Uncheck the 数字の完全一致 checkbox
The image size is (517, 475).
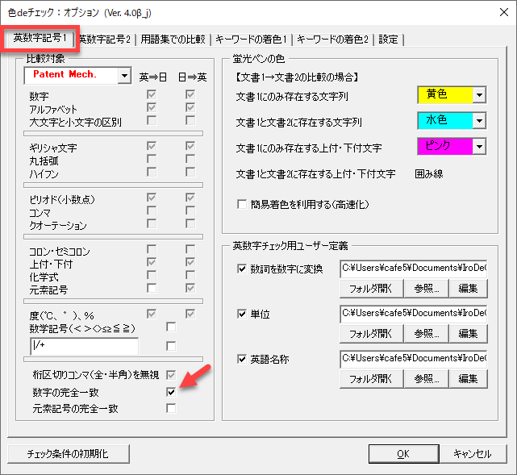(x=170, y=391)
